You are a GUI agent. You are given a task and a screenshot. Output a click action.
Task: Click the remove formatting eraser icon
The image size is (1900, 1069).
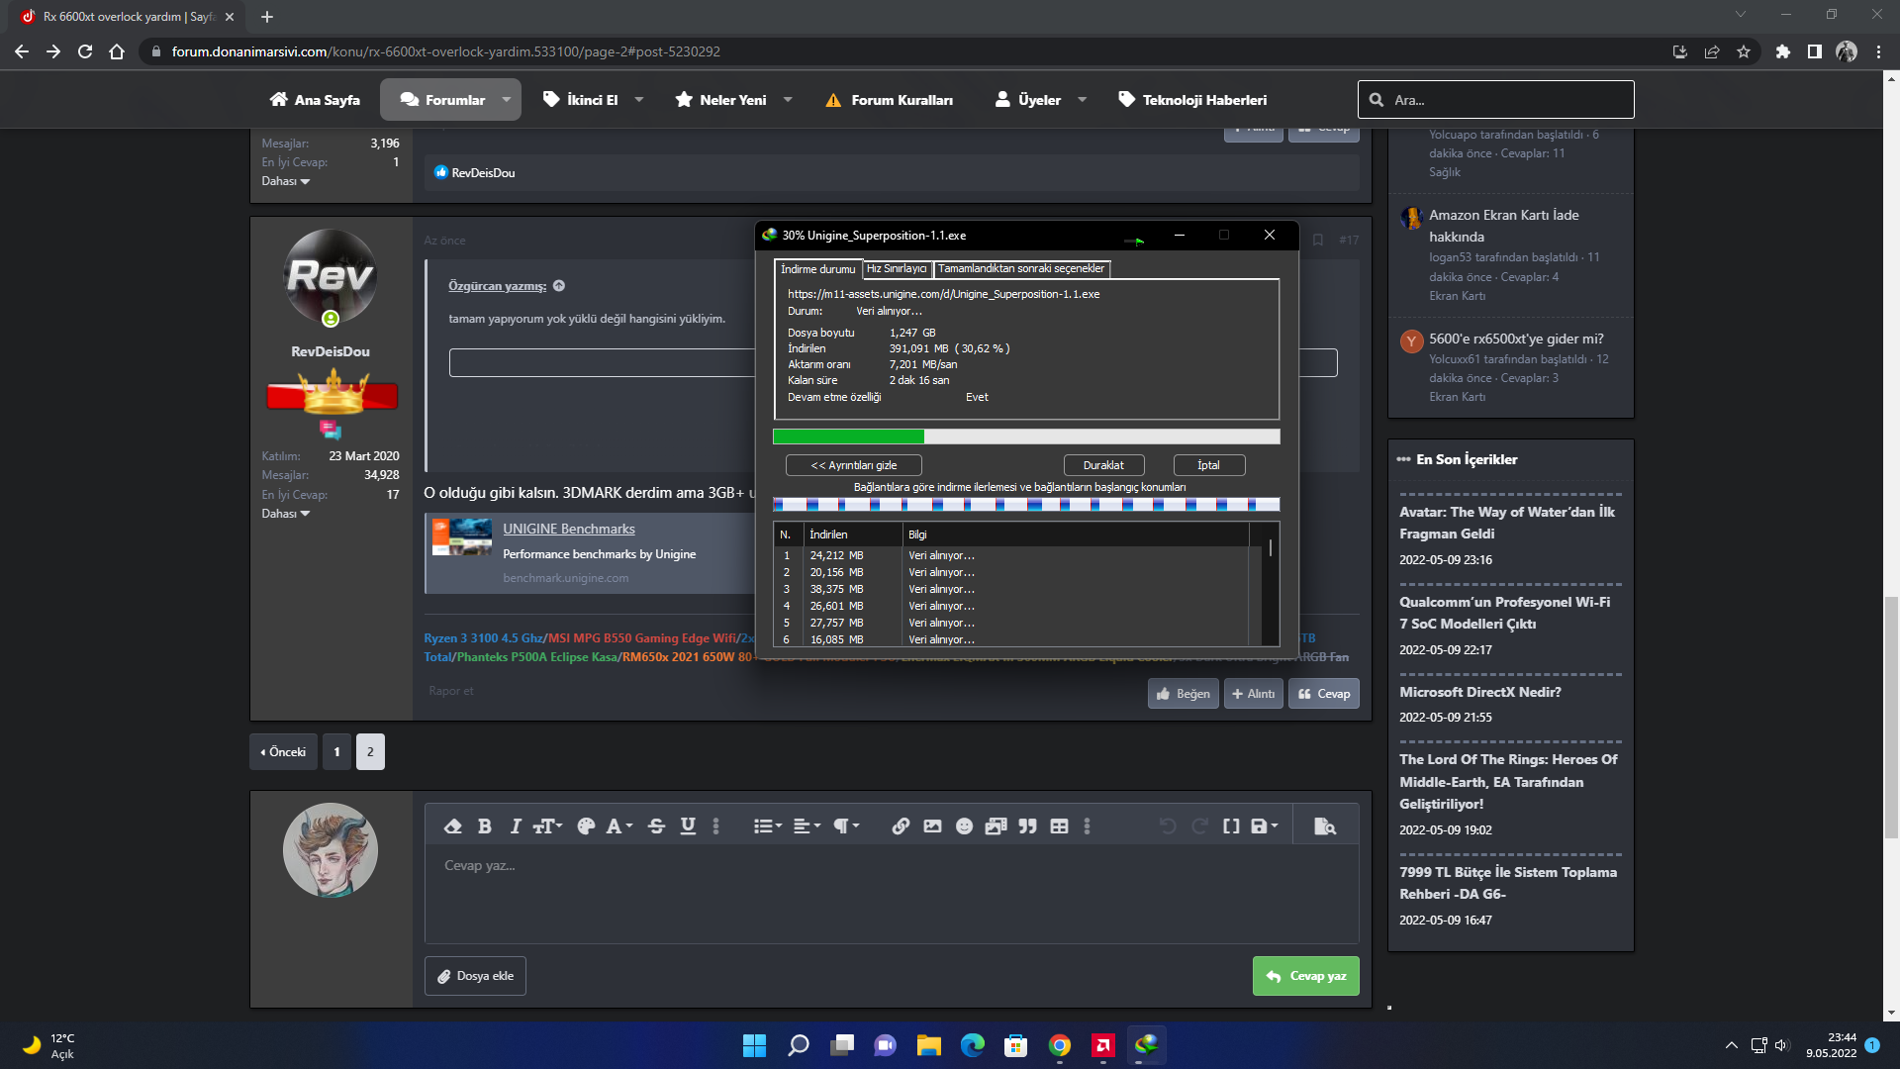click(x=453, y=826)
